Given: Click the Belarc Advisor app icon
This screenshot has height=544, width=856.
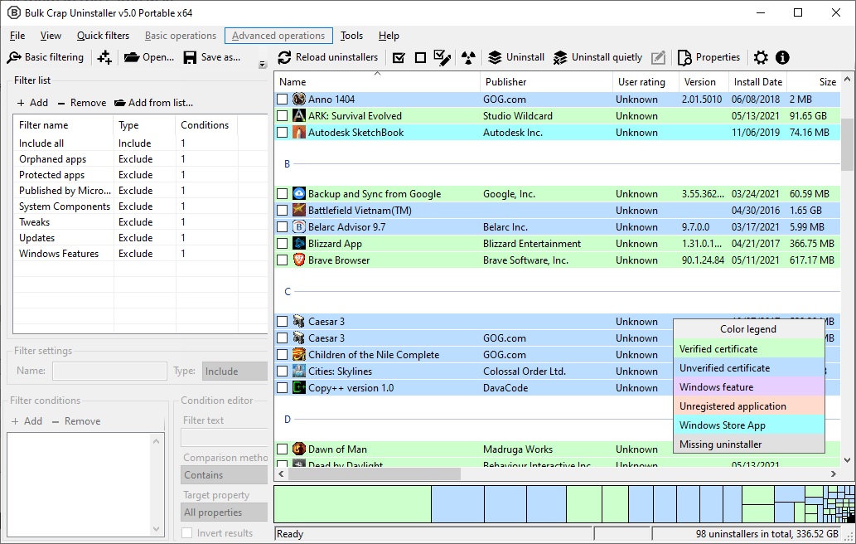Looking at the screenshot, I should tap(298, 226).
